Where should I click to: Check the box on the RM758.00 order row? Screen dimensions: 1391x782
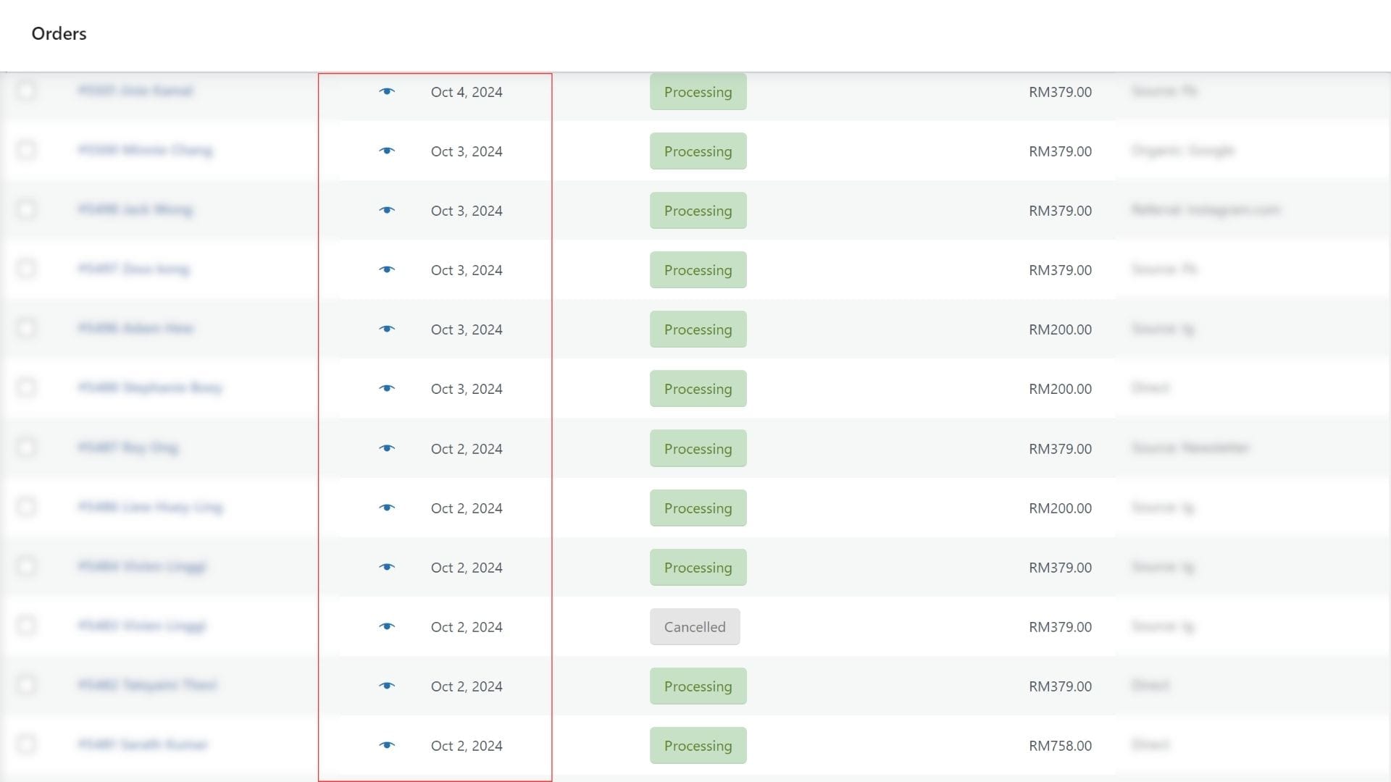point(26,744)
